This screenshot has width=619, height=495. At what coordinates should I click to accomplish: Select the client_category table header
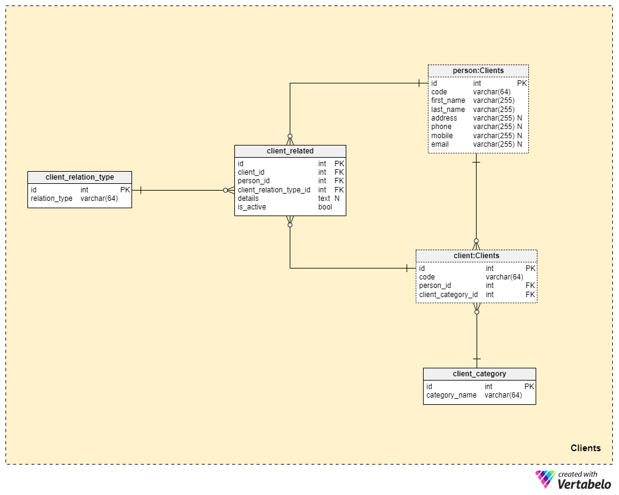pos(479,374)
